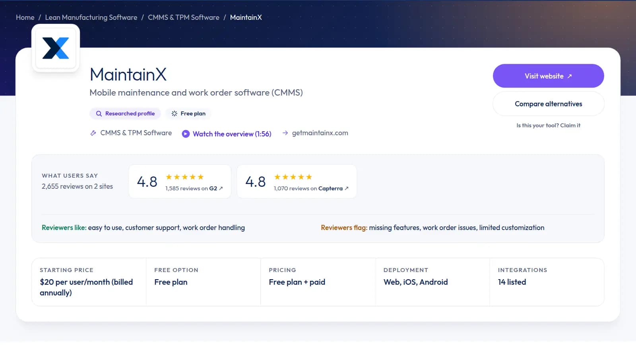The height and width of the screenshot is (345, 636).
Task: Click '$20 per user/month' starting price
Action: click(x=86, y=287)
